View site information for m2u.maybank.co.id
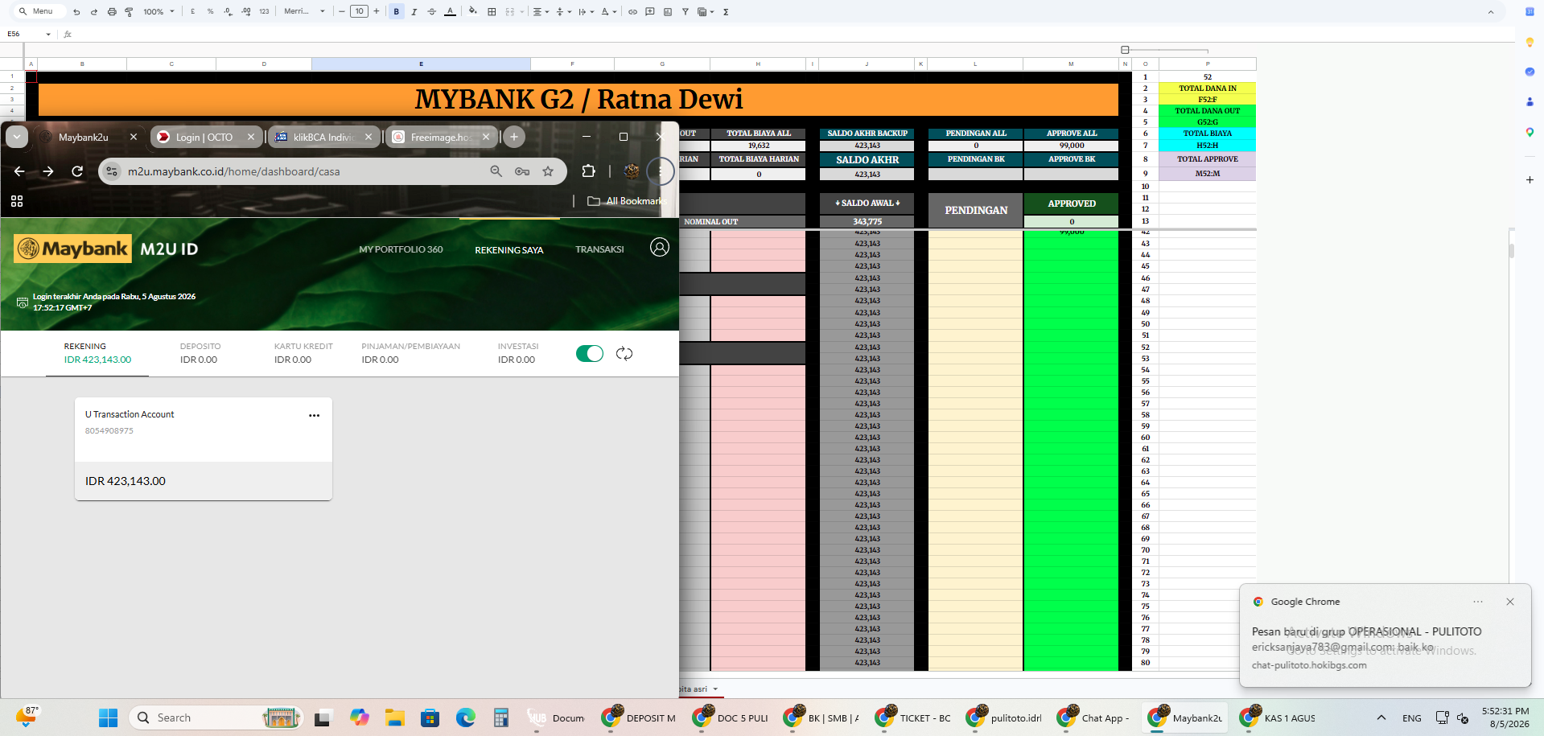This screenshot has height=736, width=1544. pyautogui.click(x=113, y=171)
